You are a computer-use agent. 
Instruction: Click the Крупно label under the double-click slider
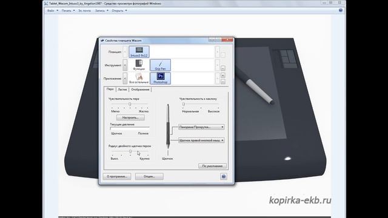(x=144, y=159)
